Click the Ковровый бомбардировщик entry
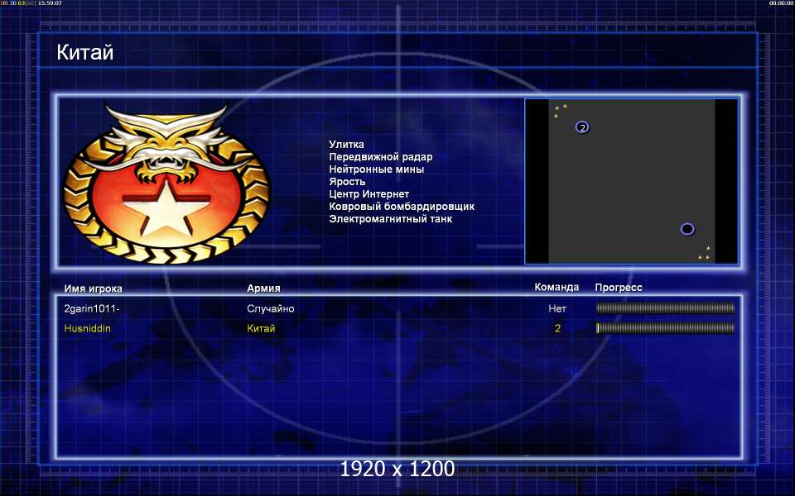 402,207
